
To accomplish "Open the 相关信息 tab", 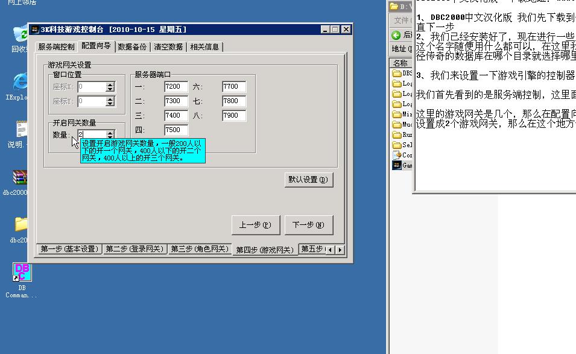I will pos(204,47).
